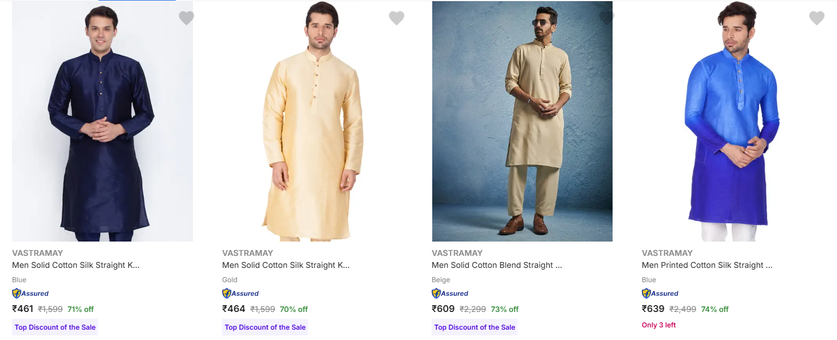Viewport: 837px width, 340px height.
Task: Click Top Discount tag under ₹461 kurta
Action: coord(55,327)
